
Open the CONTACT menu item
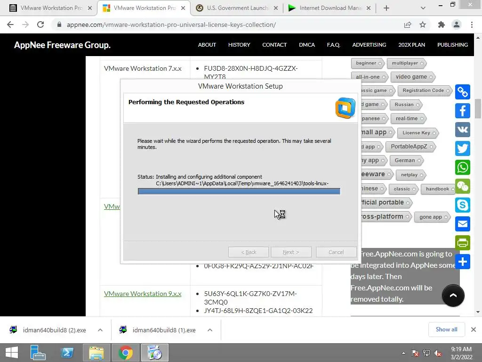click(274, 45)
